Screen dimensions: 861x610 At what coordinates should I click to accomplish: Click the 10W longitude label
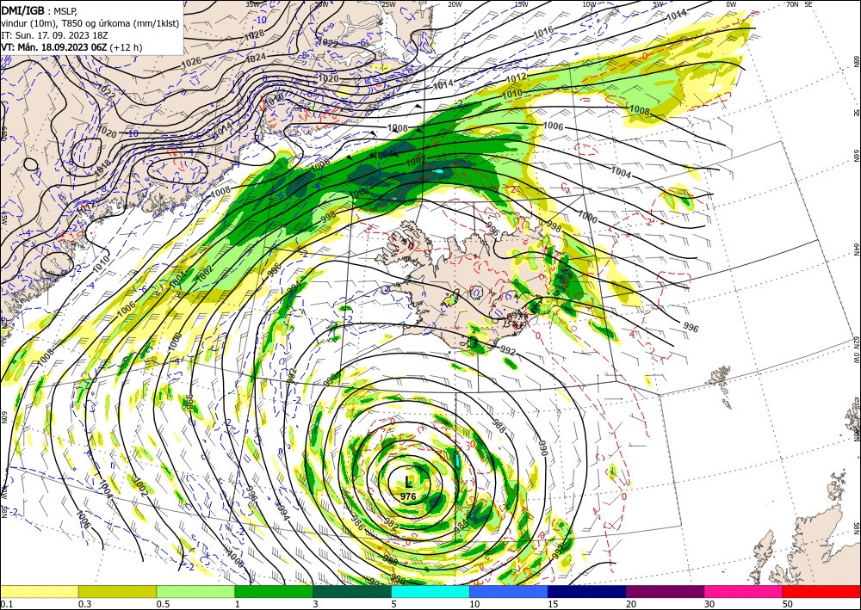click(x=589, y=4)
